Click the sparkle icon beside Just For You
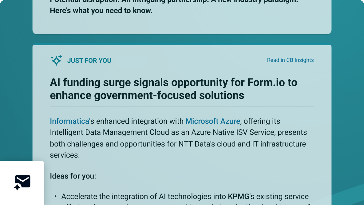 pyautogui.click(x=56, y=60)
